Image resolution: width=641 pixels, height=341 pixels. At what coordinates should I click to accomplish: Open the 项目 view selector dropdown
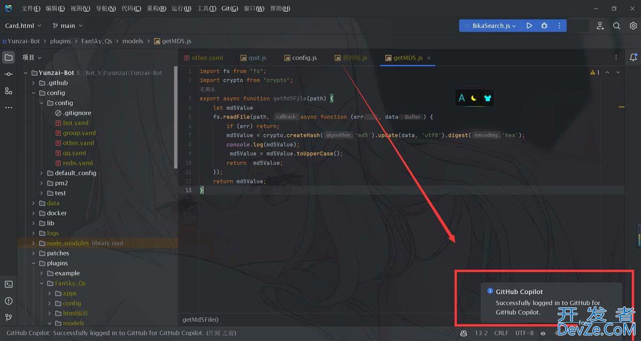point(32,57)
